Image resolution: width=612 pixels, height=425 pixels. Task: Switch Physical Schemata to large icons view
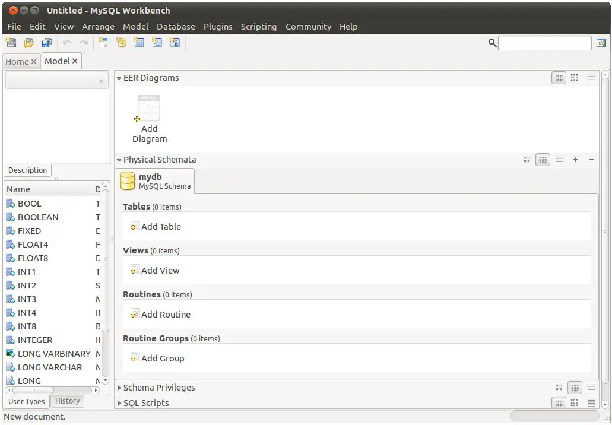(527, 160)
